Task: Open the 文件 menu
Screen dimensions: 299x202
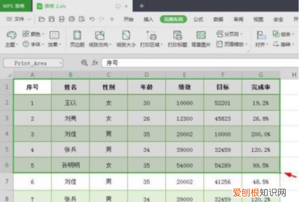Action: 18,19
